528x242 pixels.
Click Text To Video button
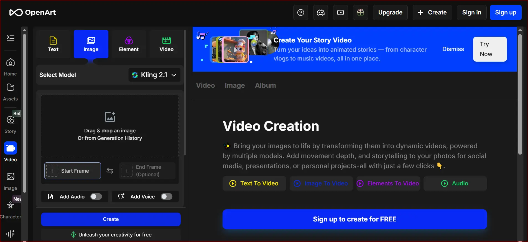click(x=254, y=183)
